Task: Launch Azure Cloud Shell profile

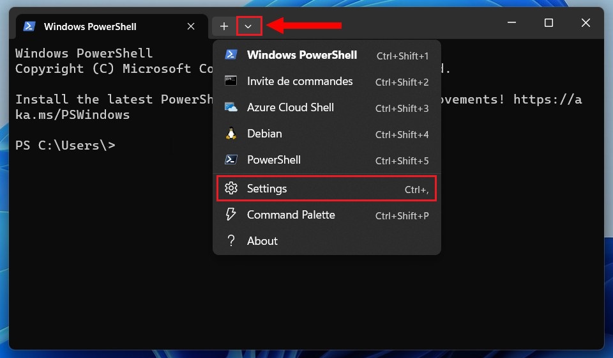Action: 327,107
